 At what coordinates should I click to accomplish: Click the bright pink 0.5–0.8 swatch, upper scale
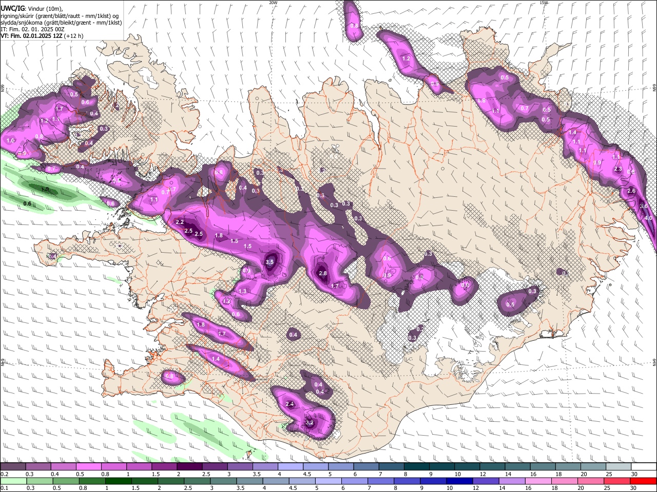pyautogui.click(x=88, y=467)
